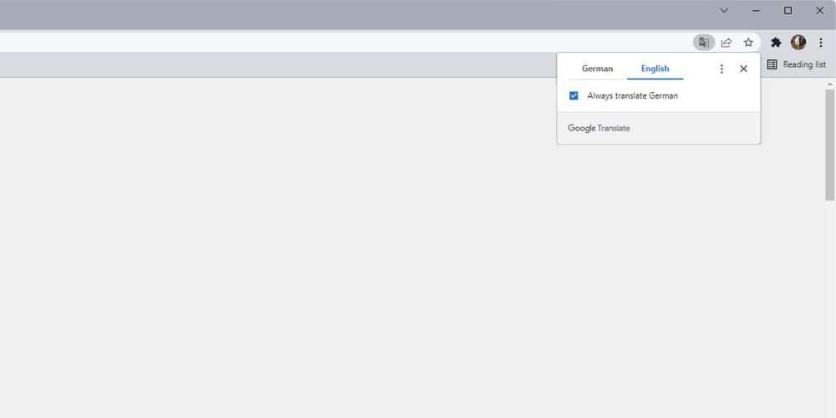Click the Google Translate icon in address bar
This screenshot has height=418, width=836.
704,43
